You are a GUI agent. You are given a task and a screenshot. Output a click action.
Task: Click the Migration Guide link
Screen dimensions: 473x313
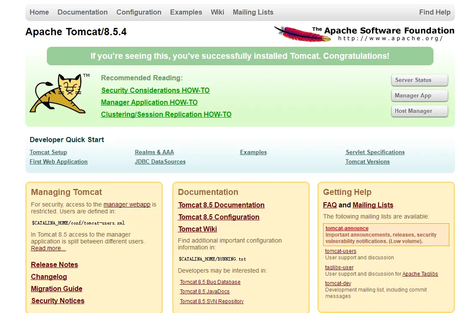(57, 289)
